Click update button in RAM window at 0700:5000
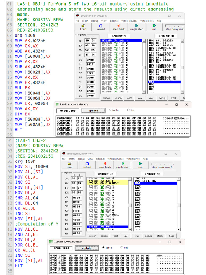The height and width of the screenshot is (275, 206). [93, 111]
